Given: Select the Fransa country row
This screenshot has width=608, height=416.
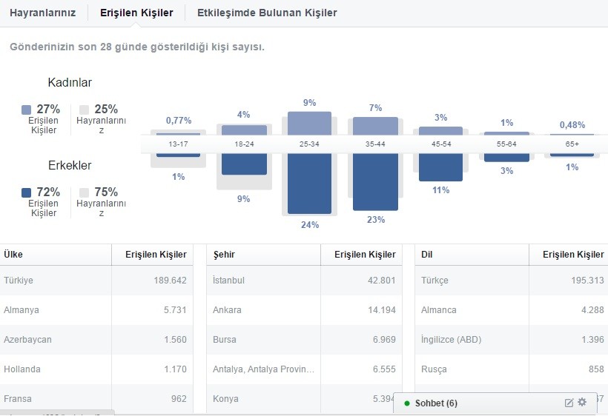Looking at the screenshot, I should pyautogui.click(x=96, y=398).
